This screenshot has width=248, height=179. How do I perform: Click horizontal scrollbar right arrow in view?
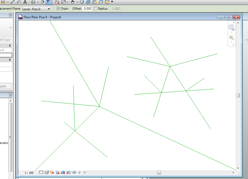click(233, 172)
